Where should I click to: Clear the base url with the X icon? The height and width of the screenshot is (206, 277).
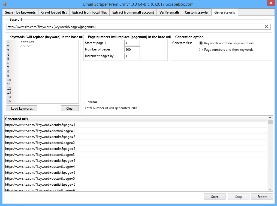(x=266, y=27)
